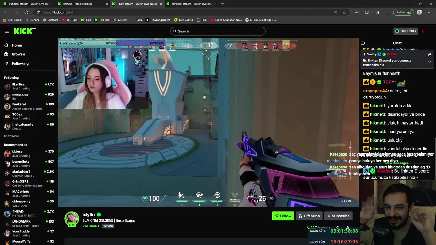
Task: Open the hamburger sidebar menu
Action: coord(7,31)
